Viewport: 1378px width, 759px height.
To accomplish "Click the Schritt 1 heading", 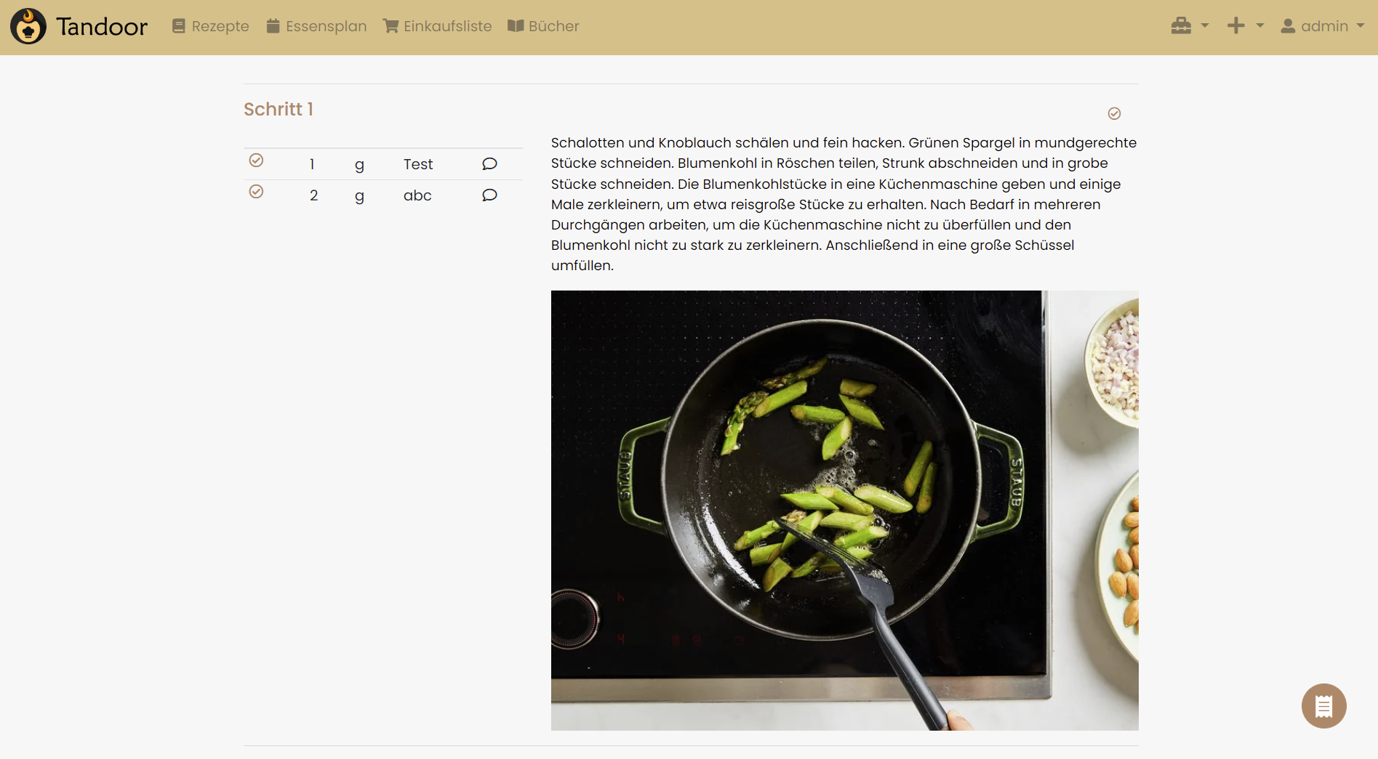I will pos(279,109).
